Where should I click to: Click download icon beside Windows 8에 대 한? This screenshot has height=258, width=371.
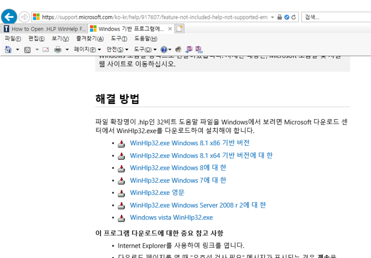[x=122, y=168]
